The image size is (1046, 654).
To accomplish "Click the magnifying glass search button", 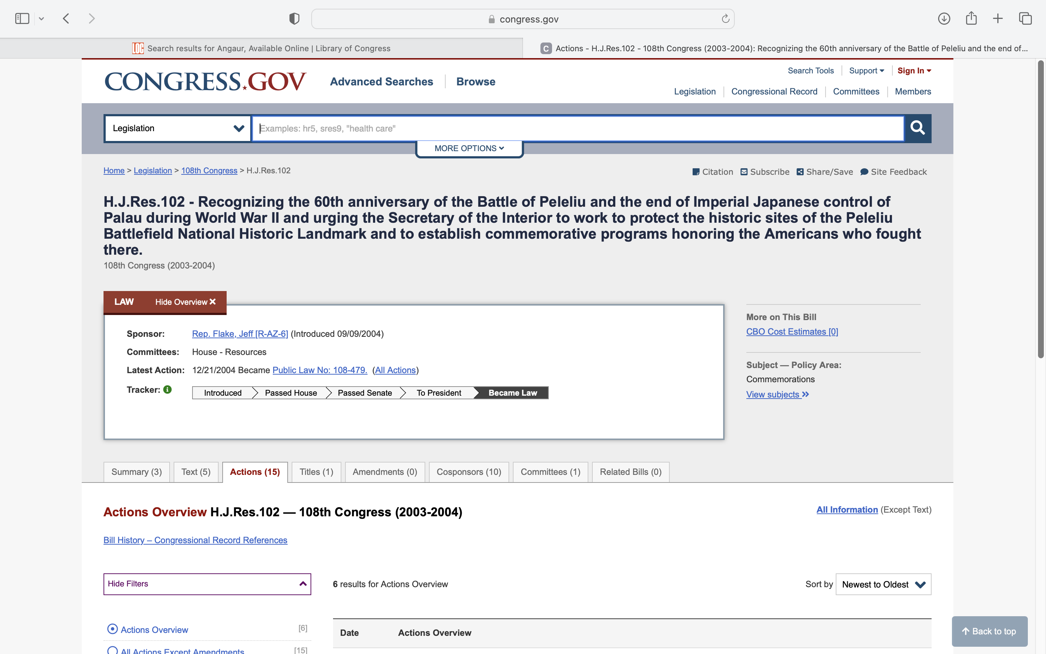I will [917, 128].
